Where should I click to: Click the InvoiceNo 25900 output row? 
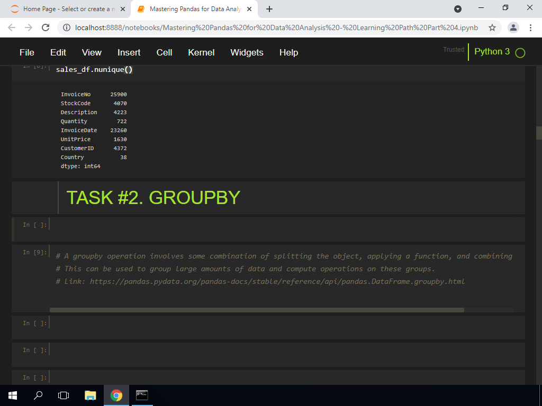(x=94, y=94)
